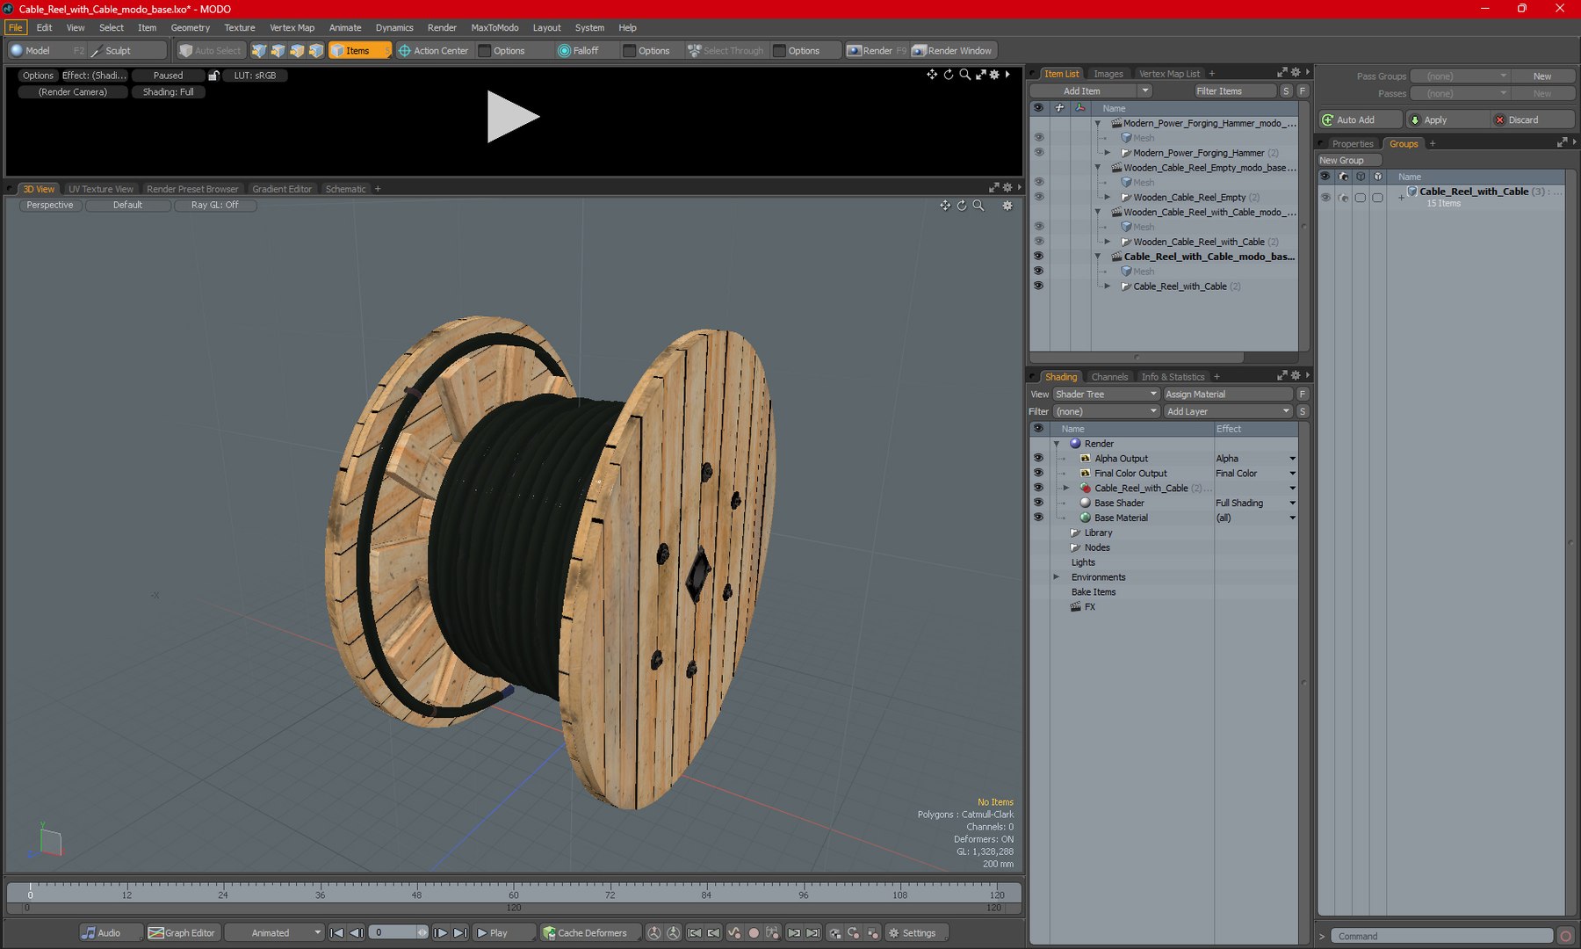Click the Render Window icon button
The image size is (1581, 949).
click(x=952, y=51)
